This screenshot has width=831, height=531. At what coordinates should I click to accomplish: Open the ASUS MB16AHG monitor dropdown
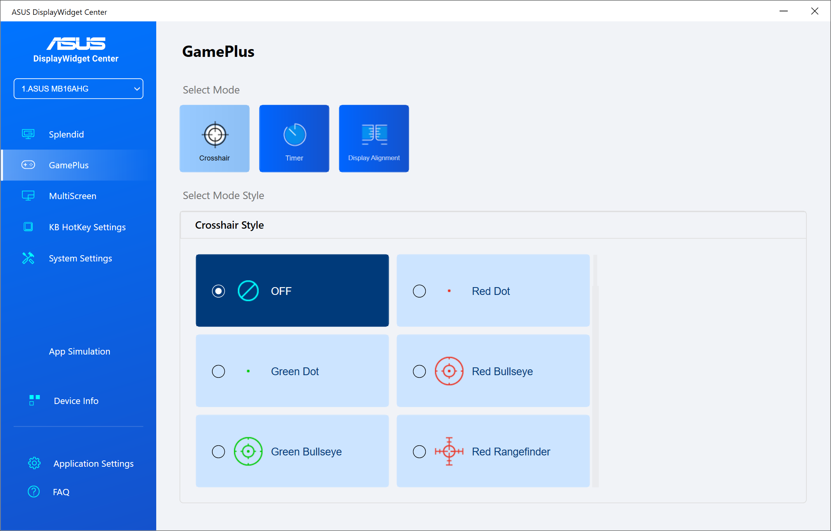point(78,89)
